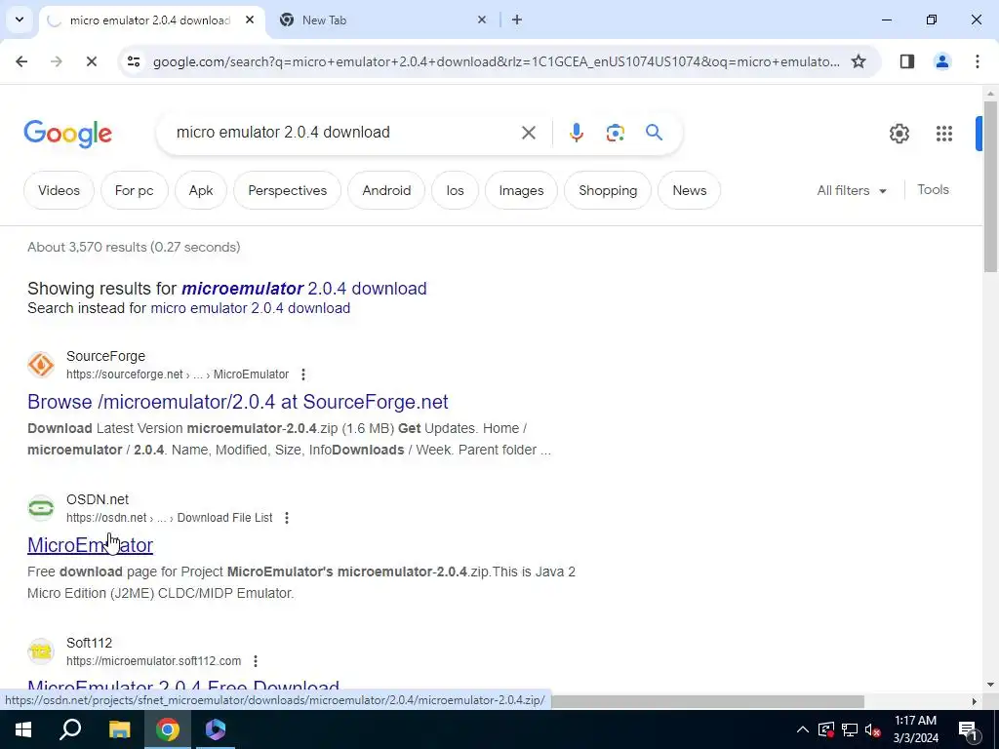Open more options for OSDN.net result
Viewport: 999px width, 749px height.
[287, 518]
